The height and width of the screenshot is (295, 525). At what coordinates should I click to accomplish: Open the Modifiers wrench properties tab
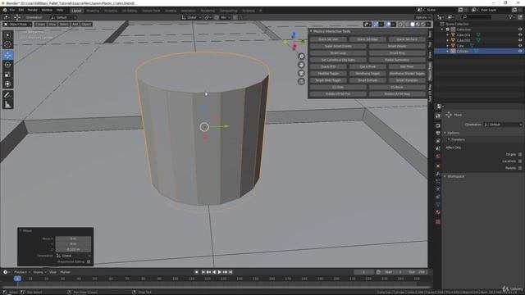(438, 174)
